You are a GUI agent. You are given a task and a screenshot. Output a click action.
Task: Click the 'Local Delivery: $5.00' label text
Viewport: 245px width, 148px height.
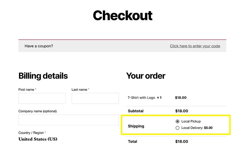coord(197,128)
